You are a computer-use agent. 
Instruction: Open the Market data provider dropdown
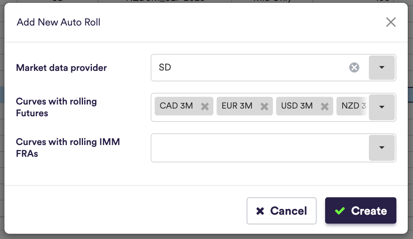pyautogui.click(x=381, y=68)
